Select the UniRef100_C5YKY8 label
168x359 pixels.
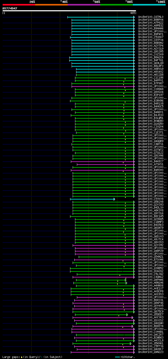151,199
